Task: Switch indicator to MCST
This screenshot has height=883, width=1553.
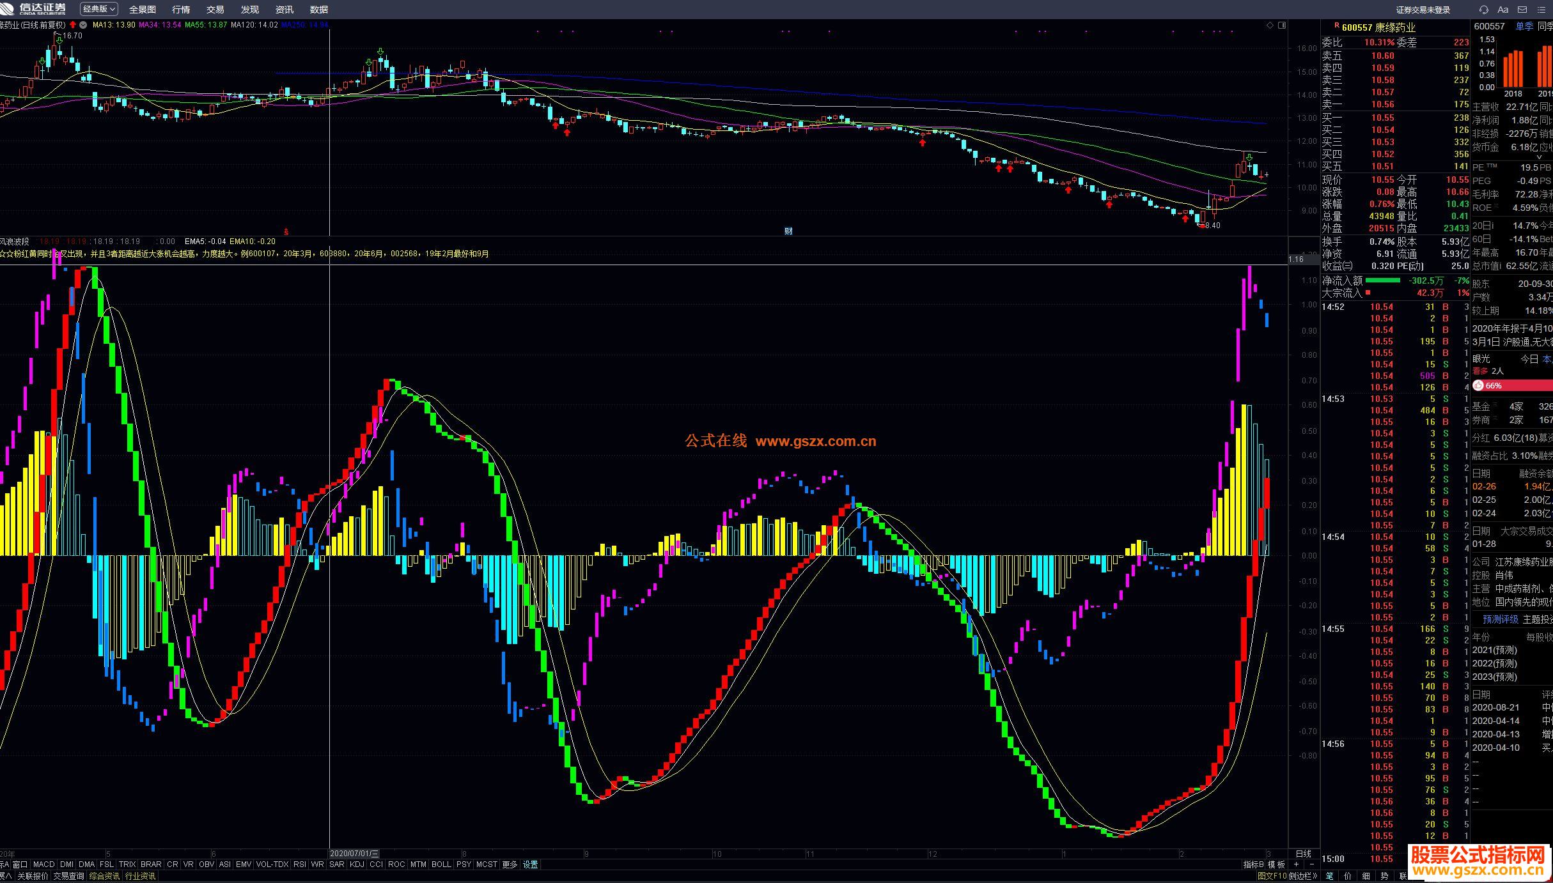Action: coord(487,864)
